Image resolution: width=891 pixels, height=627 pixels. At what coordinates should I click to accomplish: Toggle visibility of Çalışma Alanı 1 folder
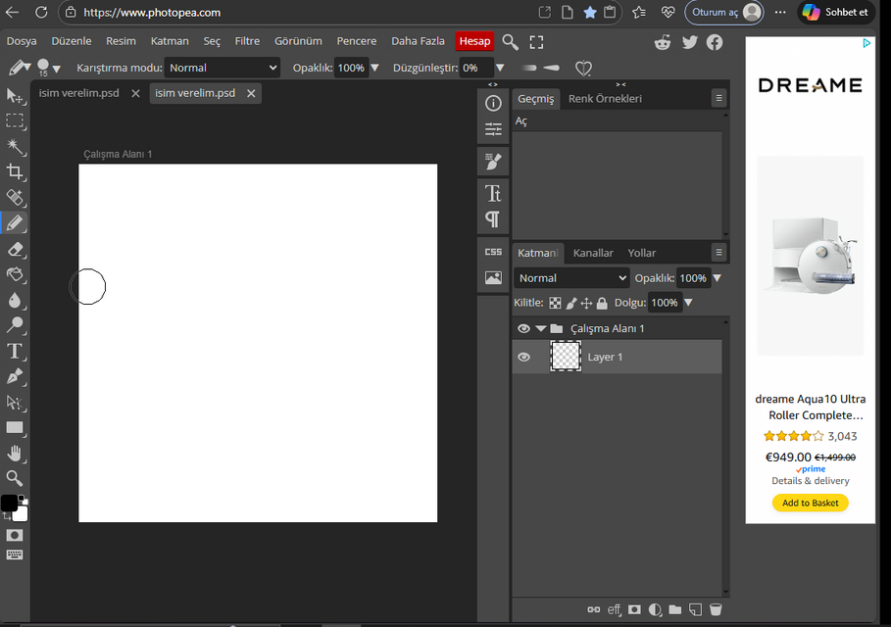[523, 329]
